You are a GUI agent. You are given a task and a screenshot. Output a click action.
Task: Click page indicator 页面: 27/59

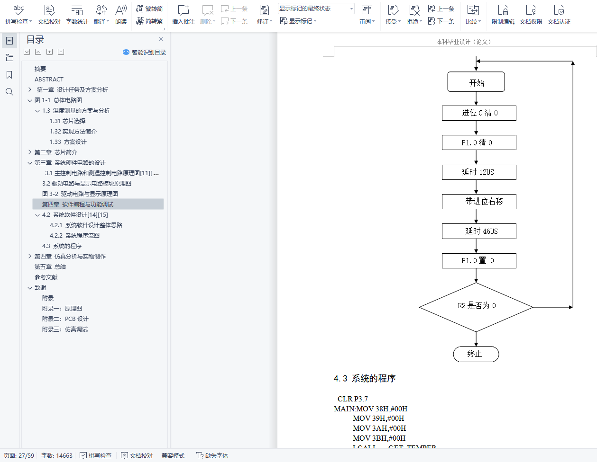pyautogui.click(x=19, y=455)
